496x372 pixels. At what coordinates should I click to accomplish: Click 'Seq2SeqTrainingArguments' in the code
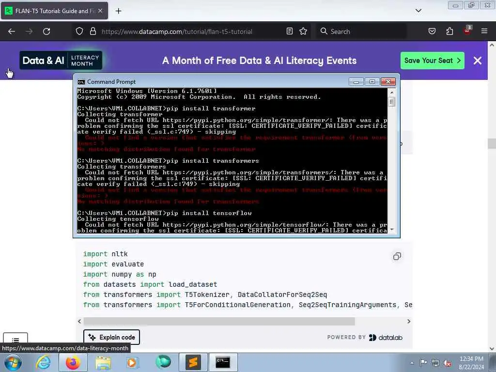(347, 305)
